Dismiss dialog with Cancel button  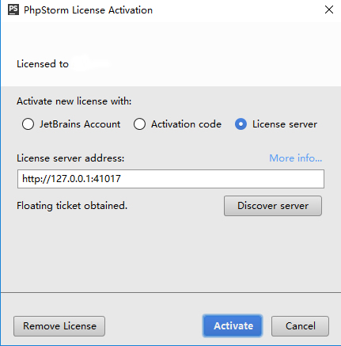[x=300, y=326]
